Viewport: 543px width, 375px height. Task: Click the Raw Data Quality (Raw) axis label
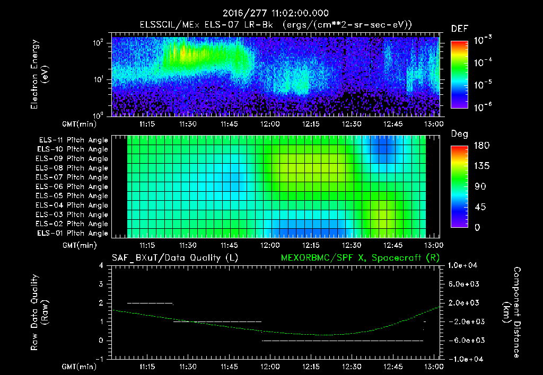(39, 312)
